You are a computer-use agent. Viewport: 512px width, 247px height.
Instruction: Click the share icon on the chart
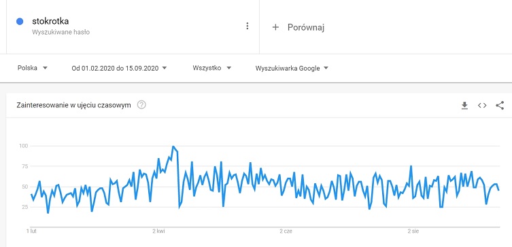[x=500, y=105]
